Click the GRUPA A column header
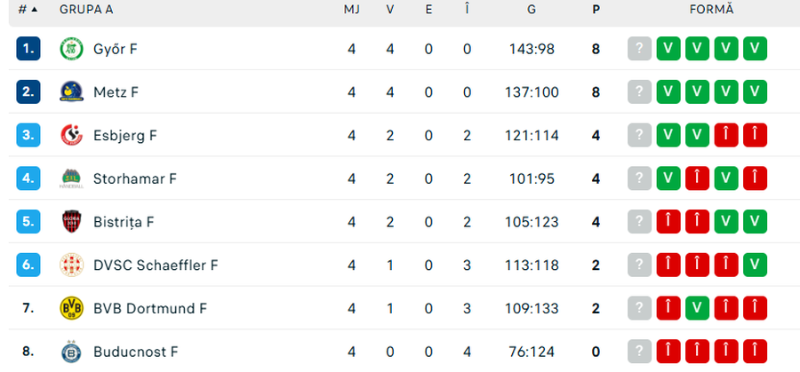The width and height of the screenshot is (800, 372). [x=86, y=10]
